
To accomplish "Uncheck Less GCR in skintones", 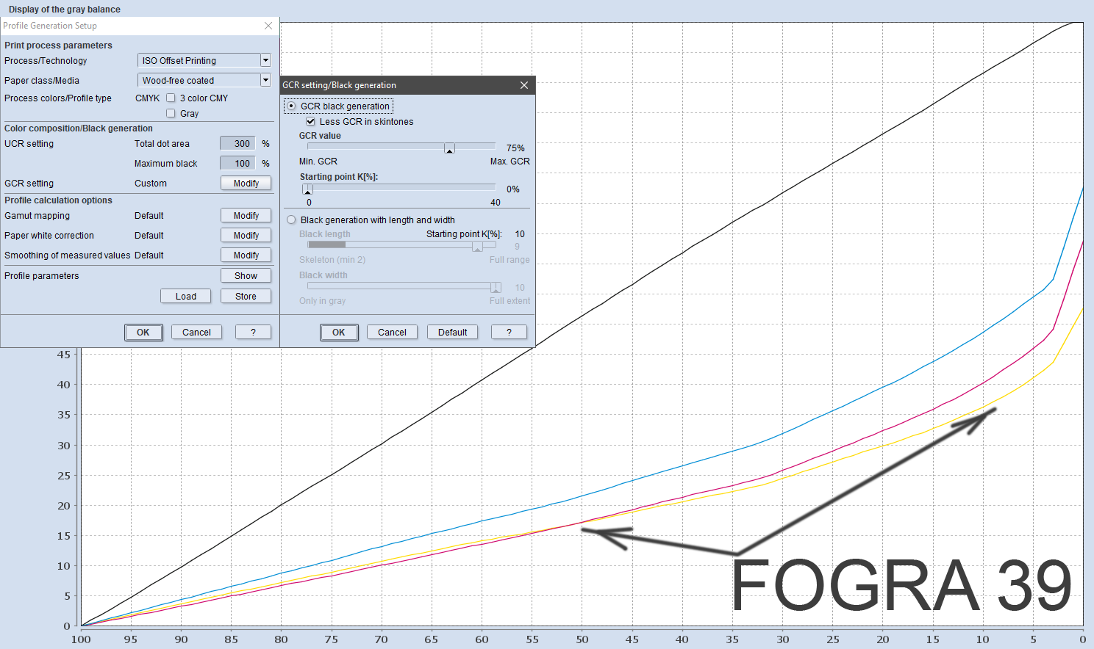I will pos(311,122).
